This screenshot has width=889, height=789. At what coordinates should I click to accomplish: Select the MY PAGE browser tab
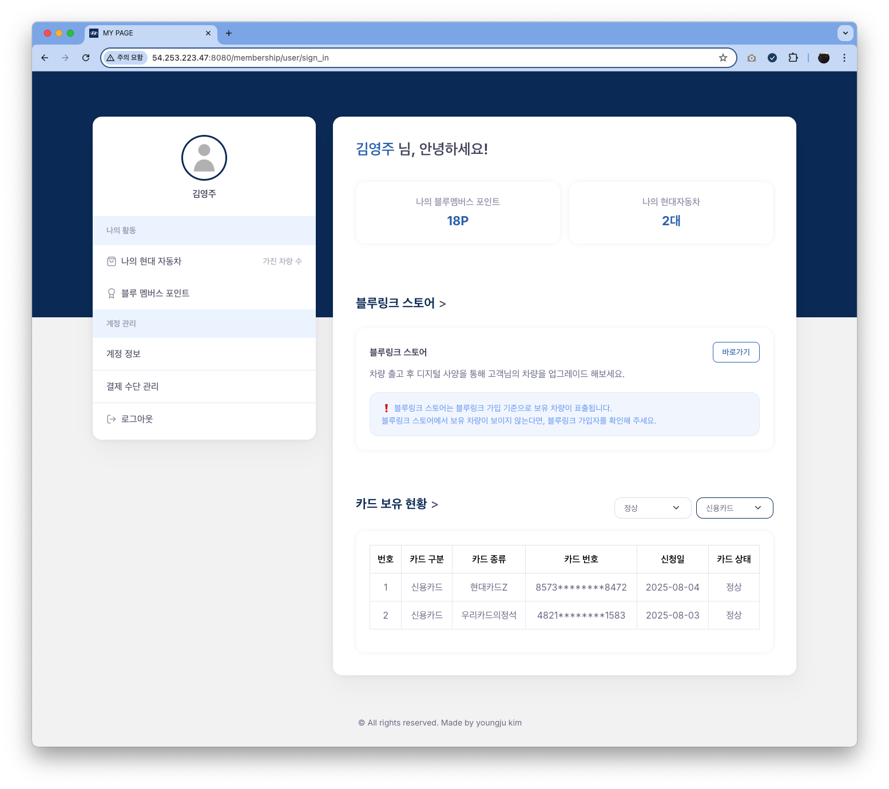[x=151, y=33]
